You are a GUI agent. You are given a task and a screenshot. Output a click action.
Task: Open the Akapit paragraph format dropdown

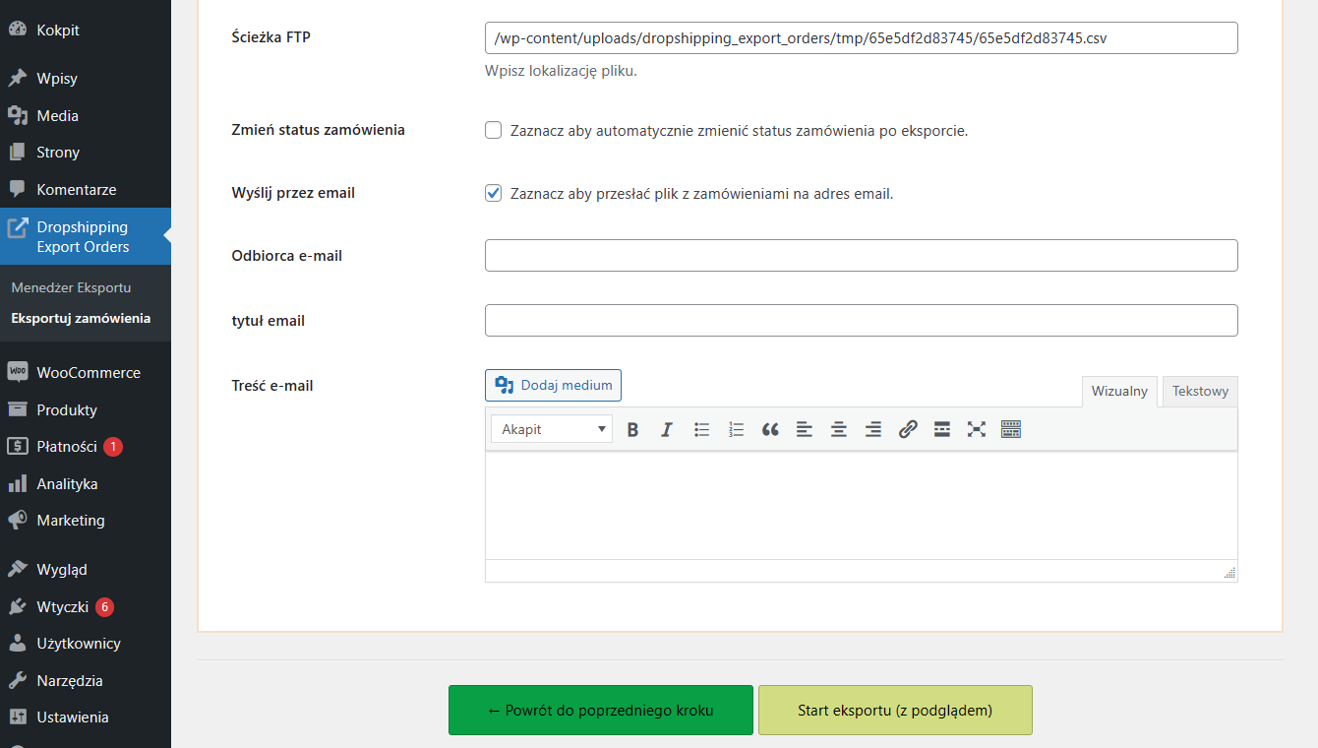point(552,429)
